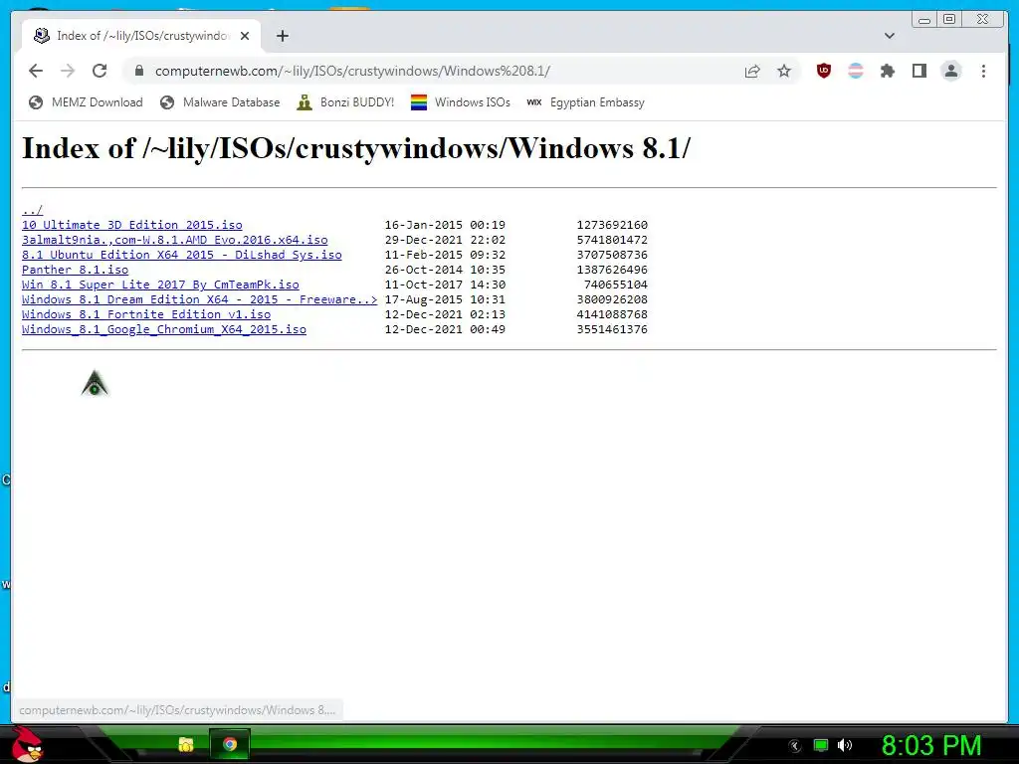Open a new browser tab

tap(282, 36)
